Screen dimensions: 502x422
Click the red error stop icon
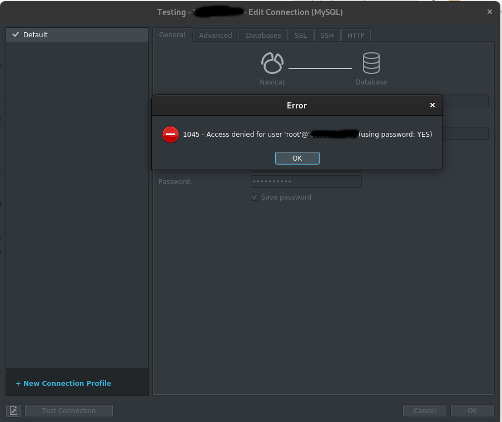tap(170, 135)
